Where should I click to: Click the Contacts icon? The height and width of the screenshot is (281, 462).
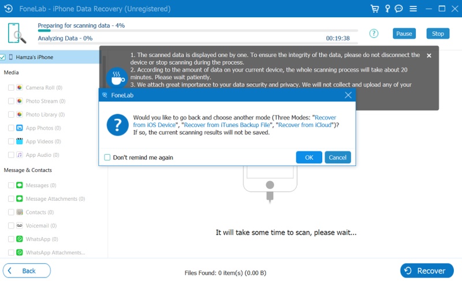(20, 212)
